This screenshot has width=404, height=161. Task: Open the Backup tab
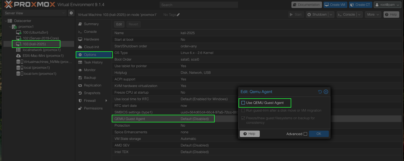pos(90,78)
